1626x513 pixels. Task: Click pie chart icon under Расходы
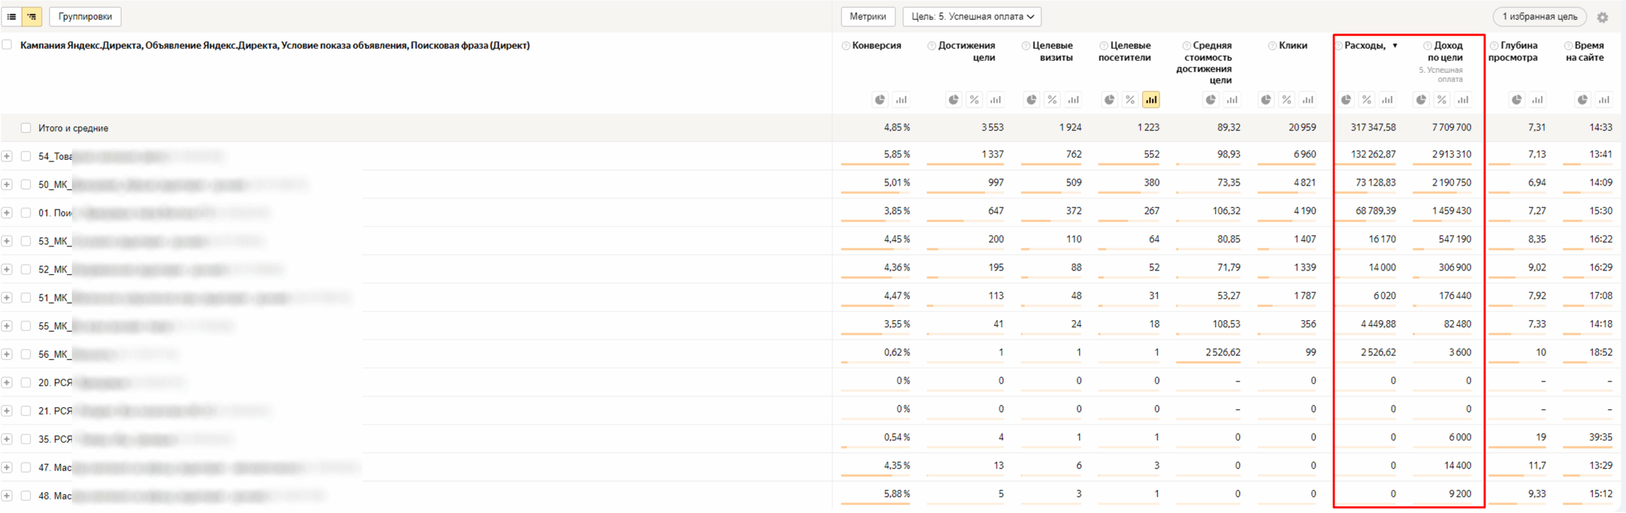click(x=1346, y=100)
